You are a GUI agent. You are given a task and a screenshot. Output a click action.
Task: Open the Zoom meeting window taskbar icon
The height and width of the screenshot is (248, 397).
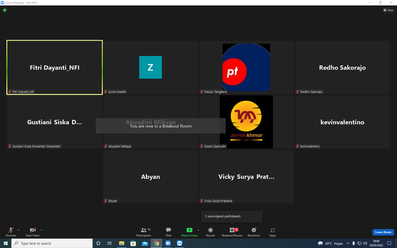point(179,243)
